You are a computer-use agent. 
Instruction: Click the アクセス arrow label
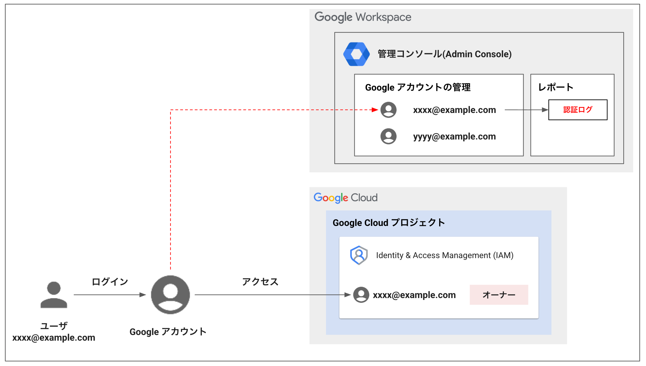point(260,282)
